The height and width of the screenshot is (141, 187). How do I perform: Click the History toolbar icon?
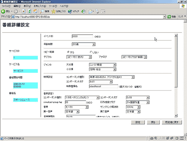(83, 12)
